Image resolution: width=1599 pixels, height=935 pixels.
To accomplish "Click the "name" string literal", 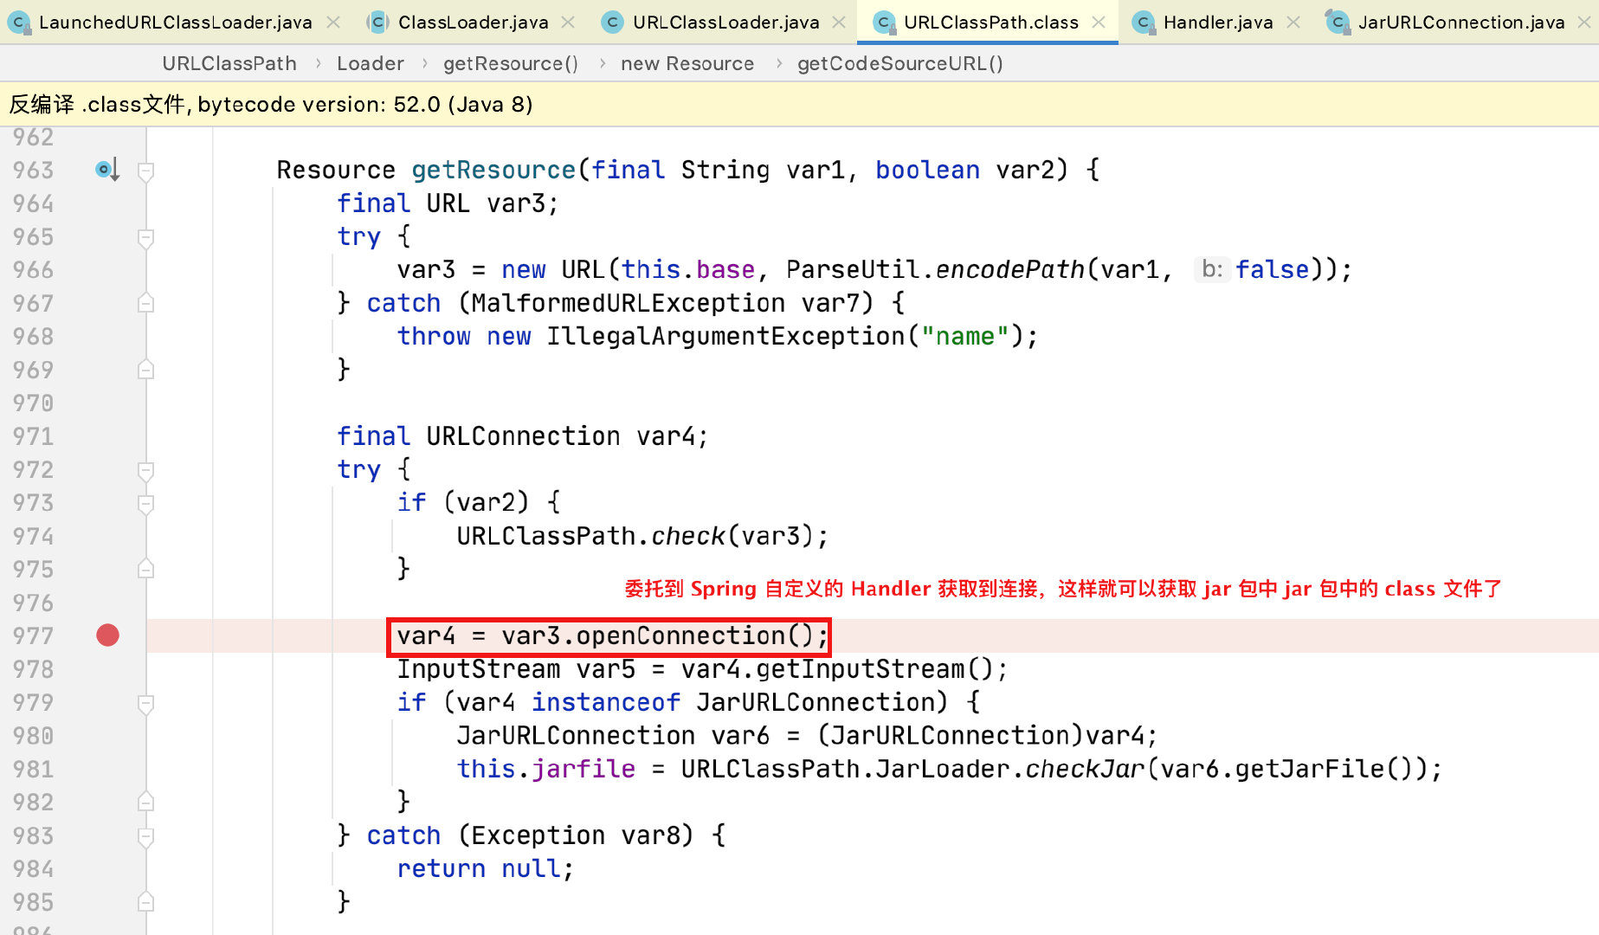I will pos(964,336).
